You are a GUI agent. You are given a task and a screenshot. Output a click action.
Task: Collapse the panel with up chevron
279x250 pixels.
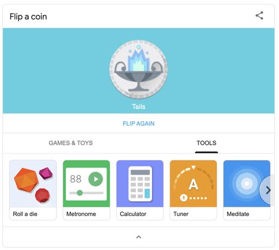click(138, 237)
